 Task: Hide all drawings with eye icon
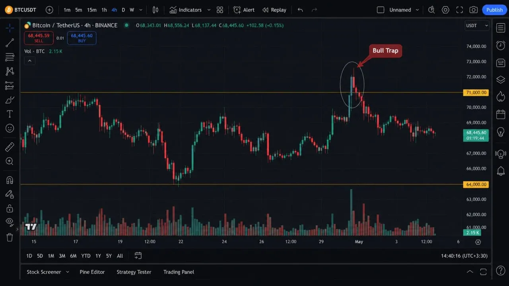click(10, 222)
